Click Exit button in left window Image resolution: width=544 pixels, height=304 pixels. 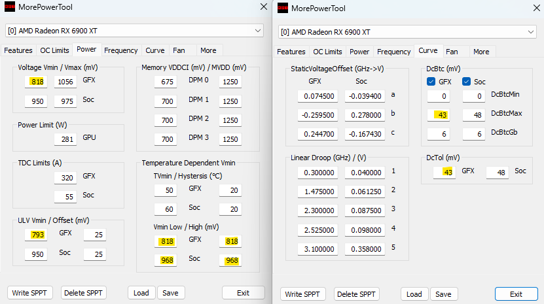click(x=244, y=293)
